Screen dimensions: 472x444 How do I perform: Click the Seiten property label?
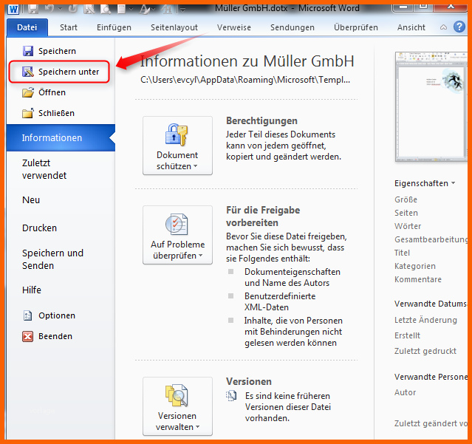(406, 213)
